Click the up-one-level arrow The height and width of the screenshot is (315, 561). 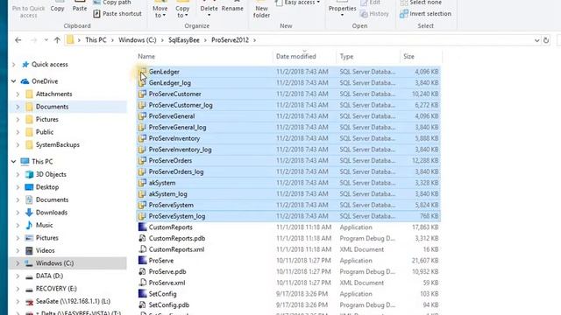57,40
